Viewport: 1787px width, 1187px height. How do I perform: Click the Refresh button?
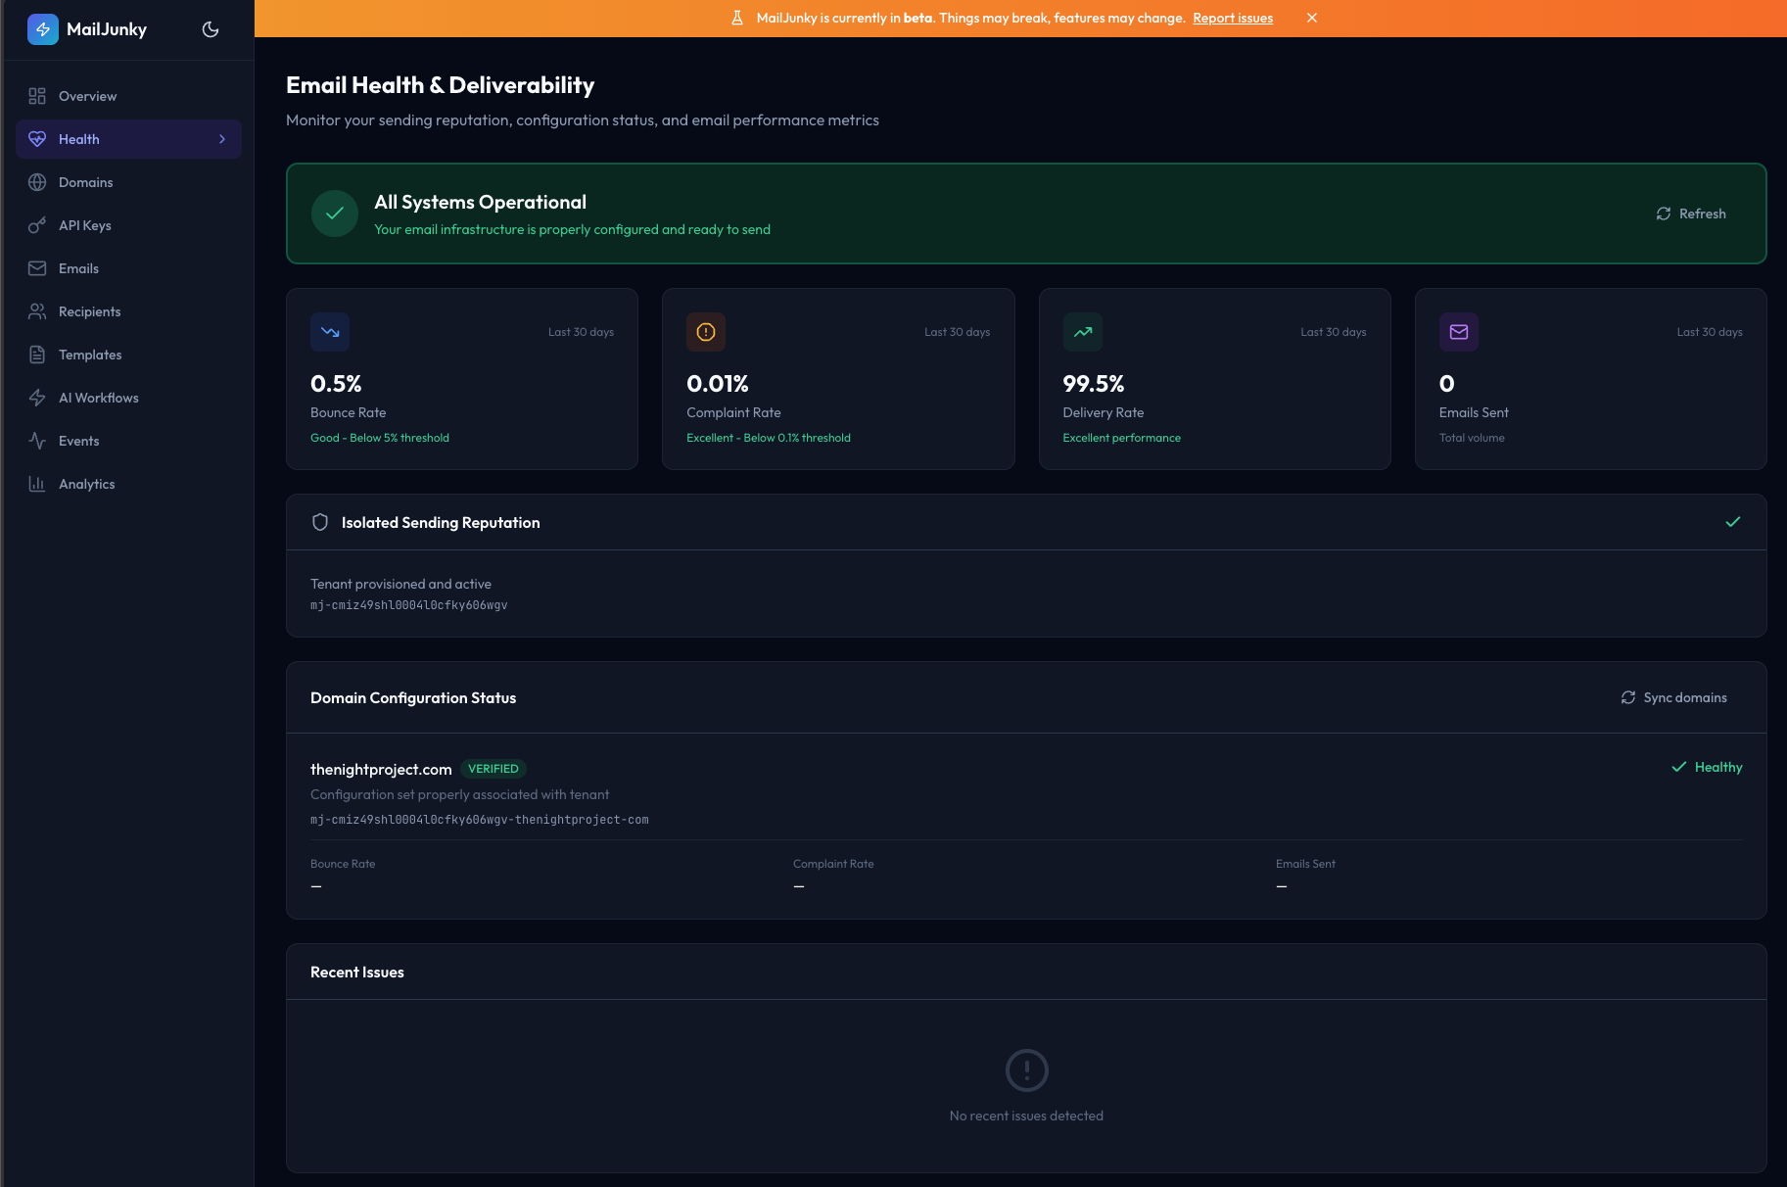point(1690,214)
